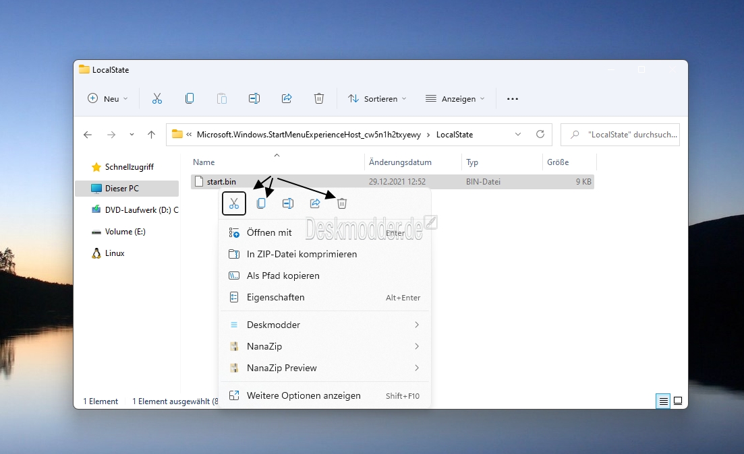Navigate up one folder level
The width and height of the screenshot is (744, 454).
151,135
